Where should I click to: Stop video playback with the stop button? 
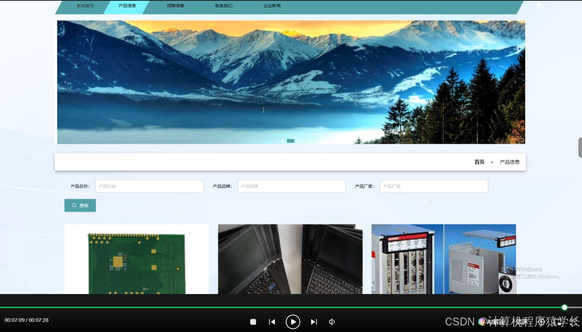253,322
